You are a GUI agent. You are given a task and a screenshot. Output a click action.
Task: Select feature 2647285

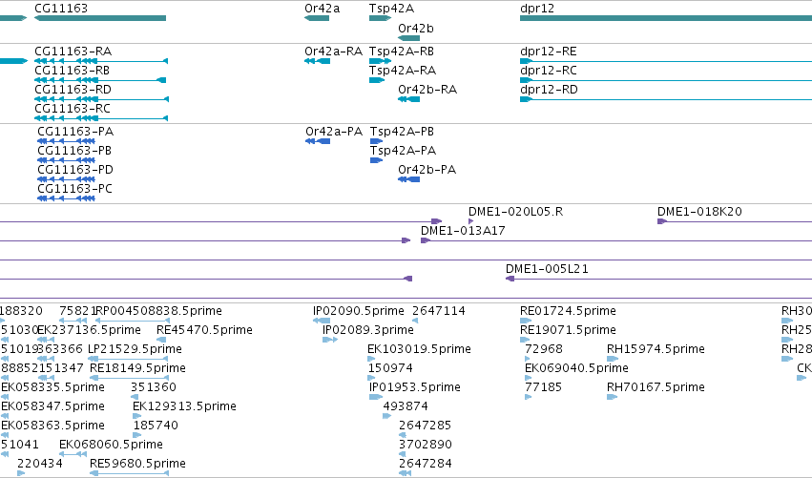(426, 426)
